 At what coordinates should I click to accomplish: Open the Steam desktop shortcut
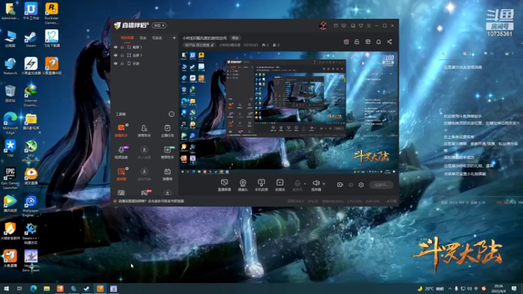[x=31, y=39]
